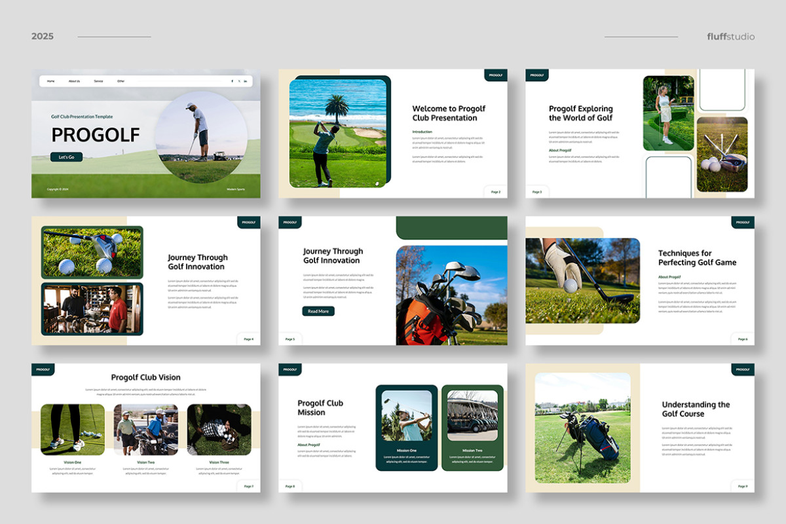Click the PROGOLF logo on the Club Vision slide
The width and height of the screenshot is (786, 524).
coord(42,369)
